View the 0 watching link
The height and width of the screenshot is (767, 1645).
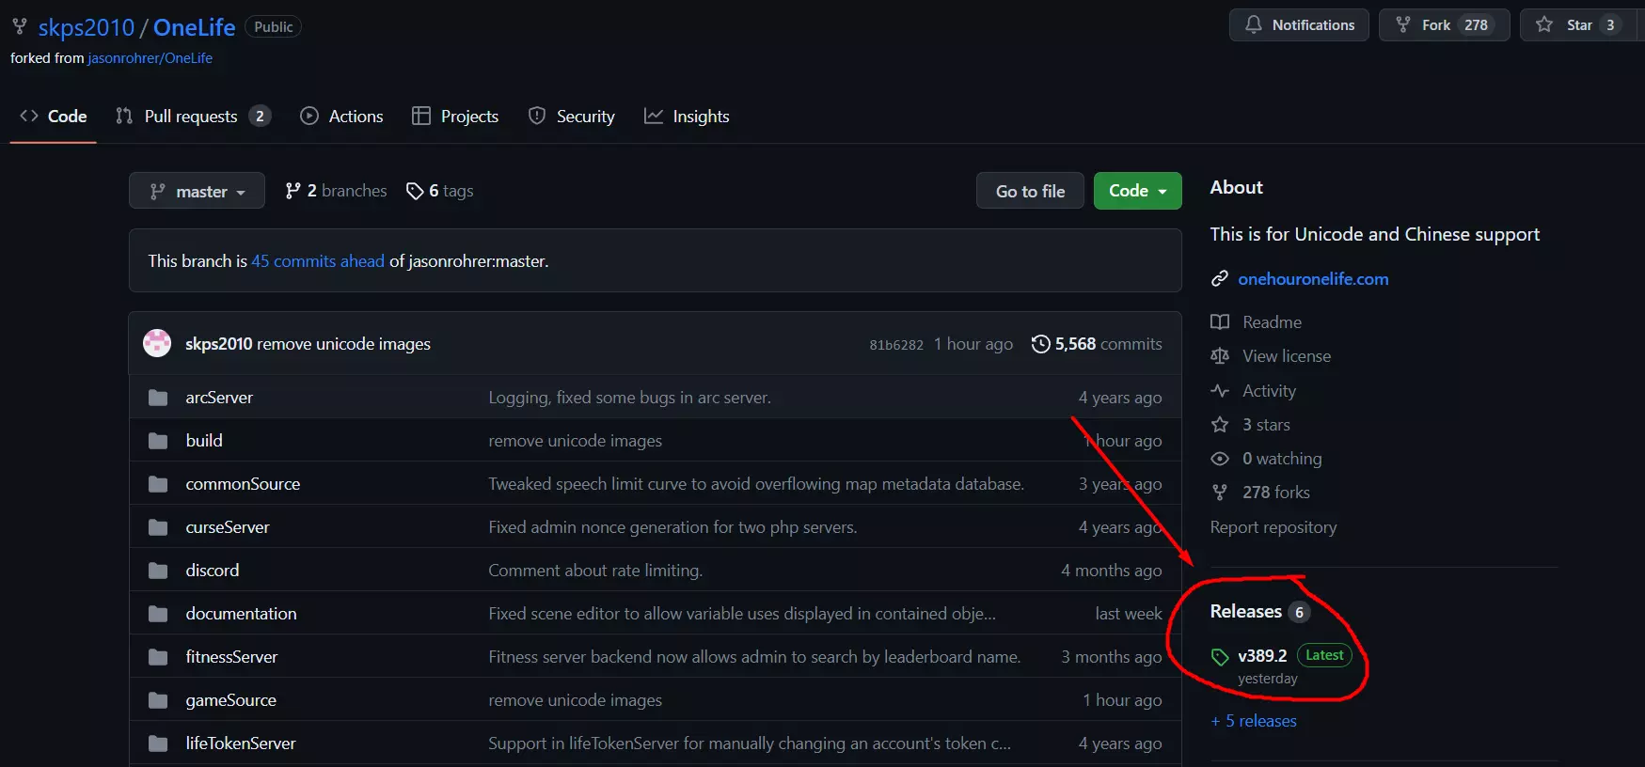(x=1282, y=459)
